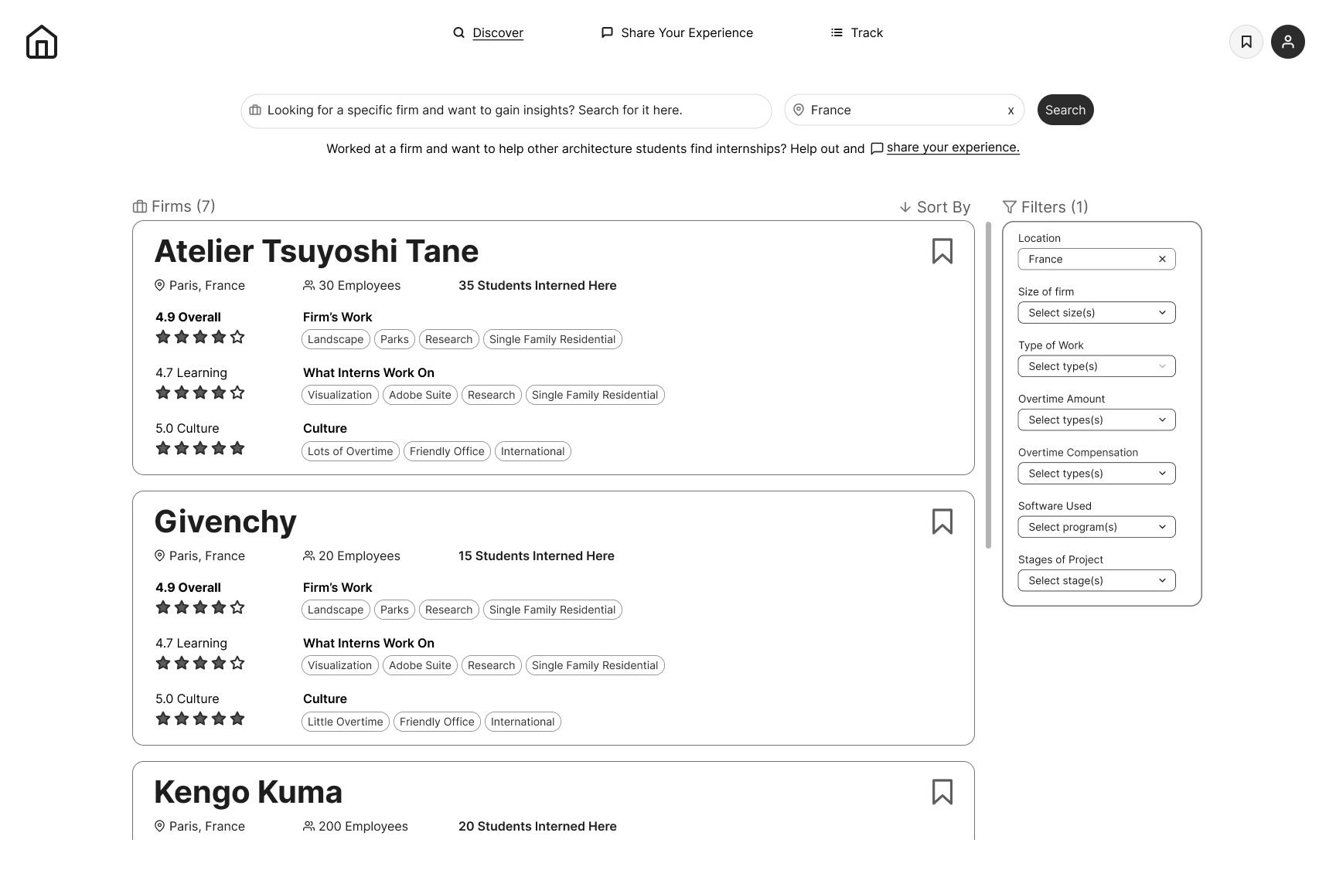The width and height of the screenshot is (1336, 870).
Task: Expand the Overtime Amount dropdown
Action: pos(1096,420)
